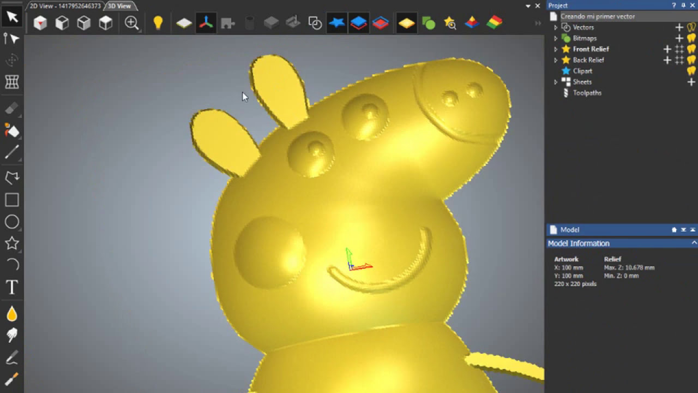Add a new Back Relief layer
Image resolution: width=698 pixels, height=393 pixels.
[667, 60]
